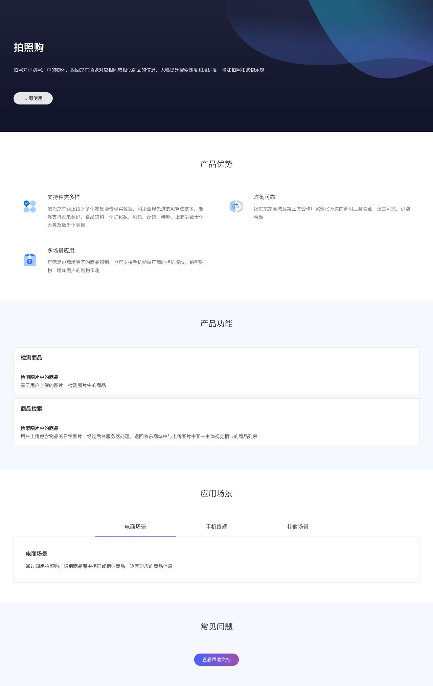This screenshot has height=686, width=433.
Task: Click the 支持种类多样 nodes icon
Action: point(30,206)
